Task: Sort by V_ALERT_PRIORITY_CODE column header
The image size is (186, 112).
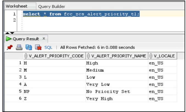Action: [55, 56]
